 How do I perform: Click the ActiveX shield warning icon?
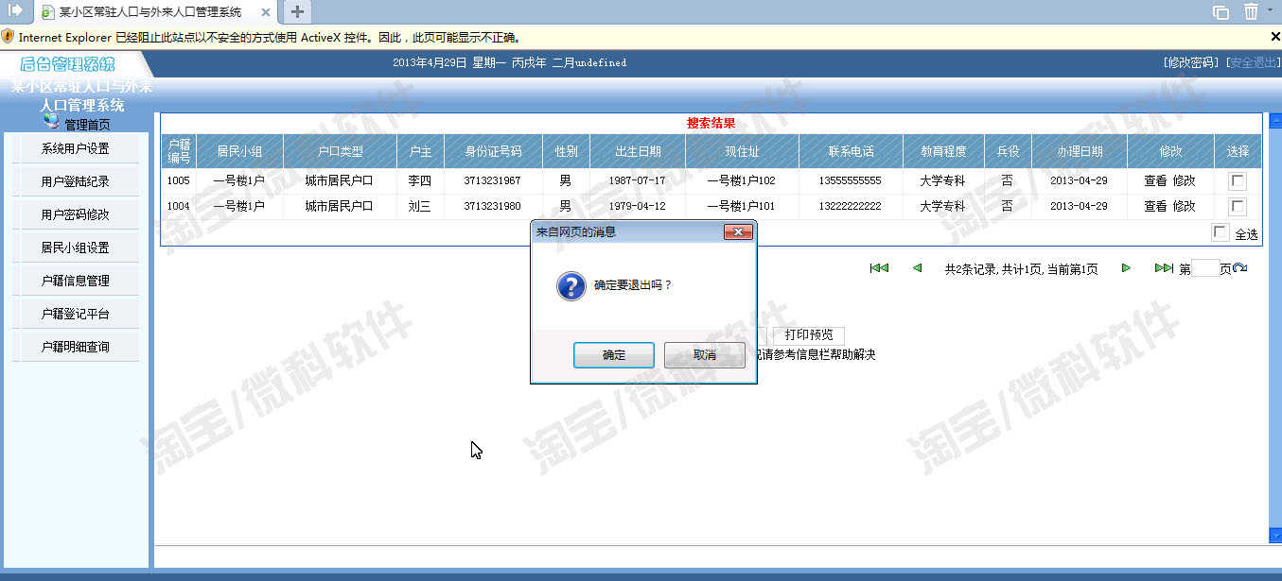8,37
